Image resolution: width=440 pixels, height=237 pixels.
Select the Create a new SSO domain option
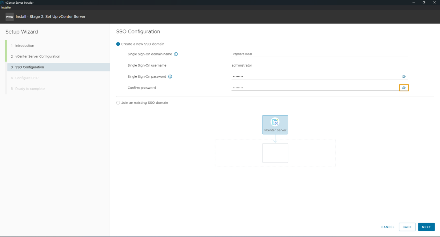[118, 44]
